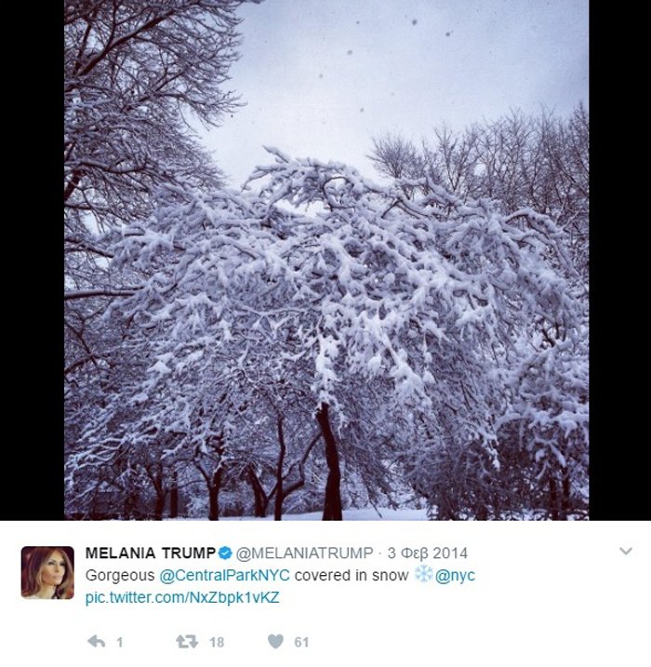Retweet using the retweet arrows icon
This screenshot has width=651, height=667.
(x=187, y=642)
